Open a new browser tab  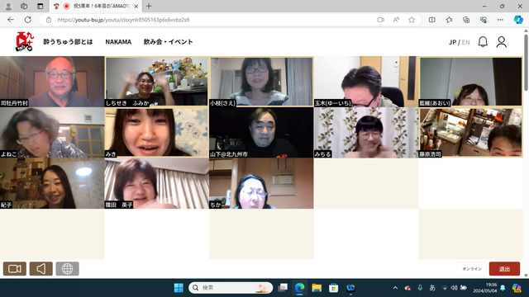click(x=149, y=6)
